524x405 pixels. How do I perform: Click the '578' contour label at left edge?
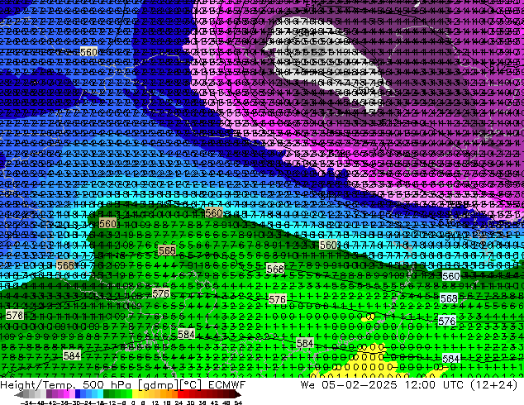coord(15,315)
